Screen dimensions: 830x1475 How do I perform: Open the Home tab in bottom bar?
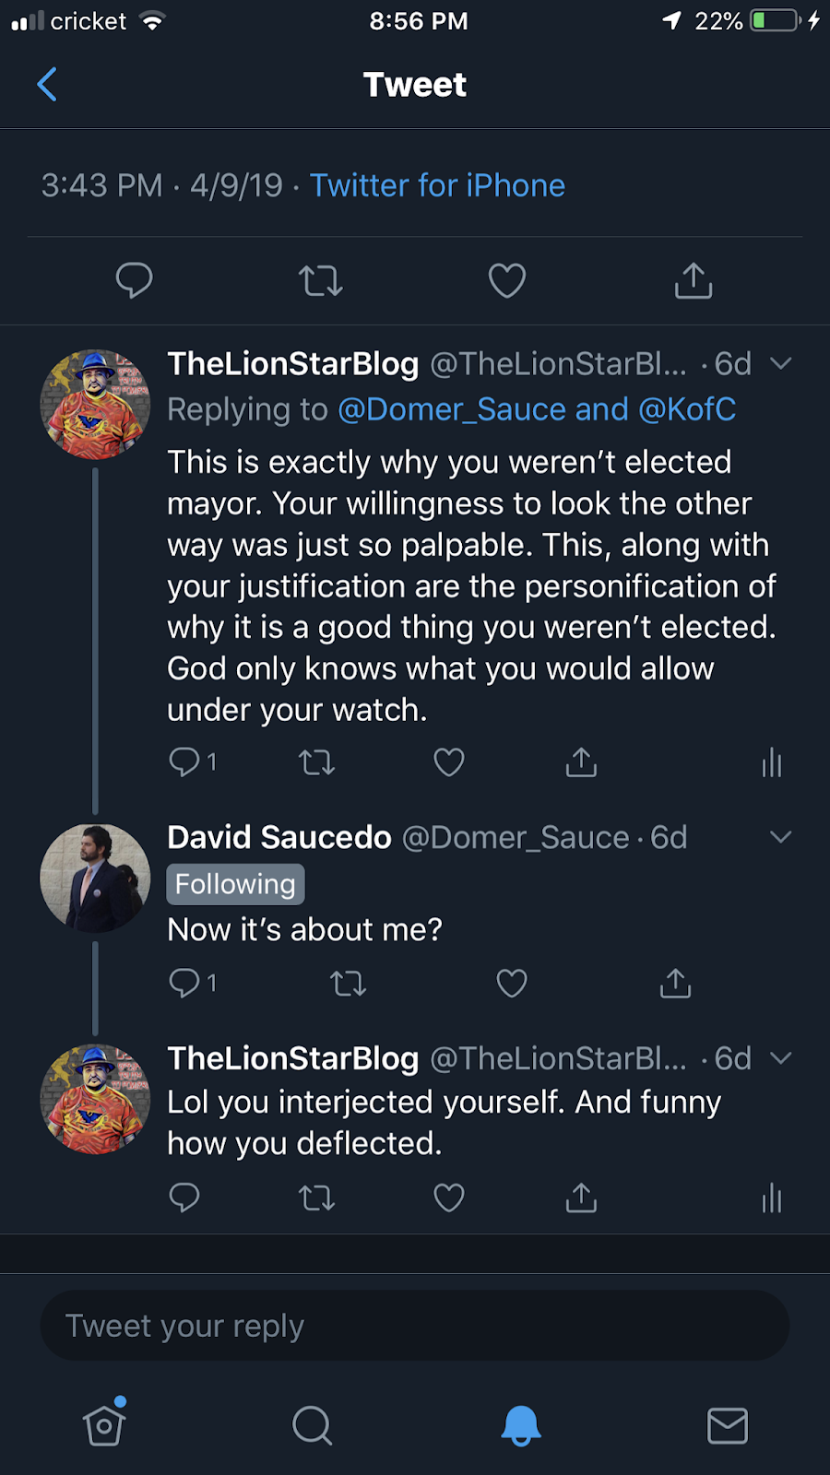104,1425
